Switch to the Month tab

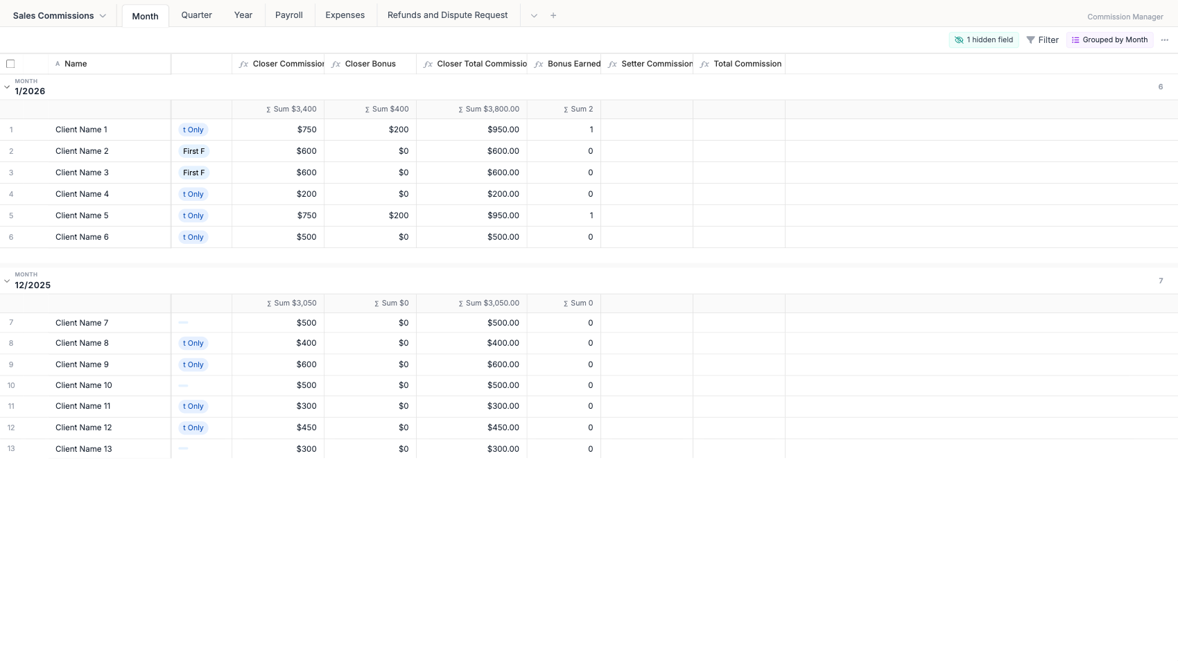(x=145, y=16)
